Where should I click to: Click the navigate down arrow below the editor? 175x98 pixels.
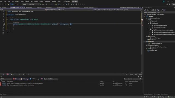click(20, 74)
